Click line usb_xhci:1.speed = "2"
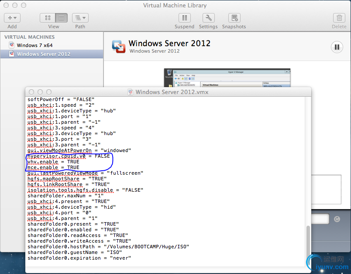Image resolution: width=351 pixels, height=274 pixels. point(61,105)
